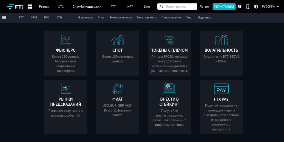Select the Предсказание tab
The image size is (284, 142).
171,17
